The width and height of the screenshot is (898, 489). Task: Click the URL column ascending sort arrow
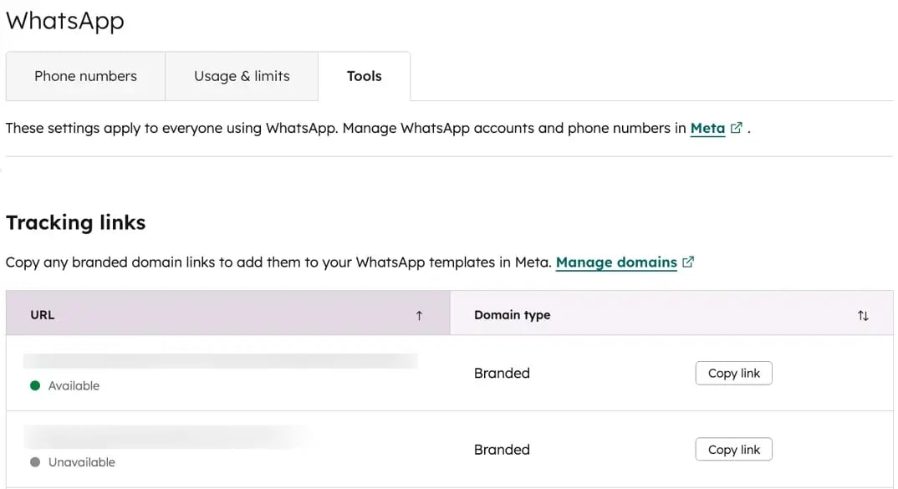(419, 315)
